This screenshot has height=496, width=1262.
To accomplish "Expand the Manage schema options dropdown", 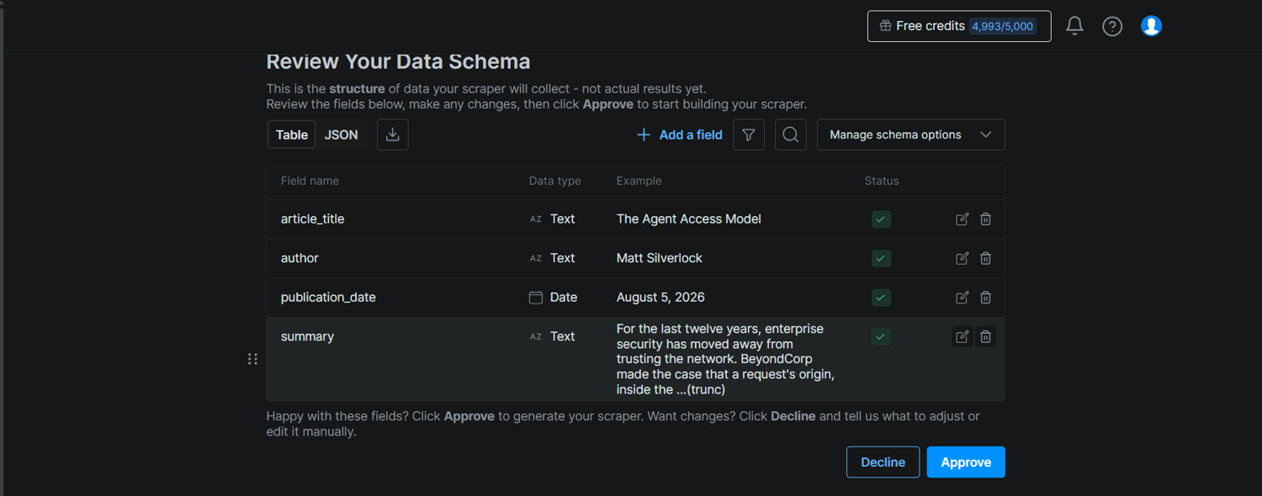I will pyautogui.click(x=910, y=135).
